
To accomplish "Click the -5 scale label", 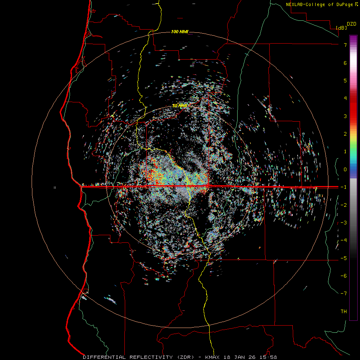I will pos(344,258).
